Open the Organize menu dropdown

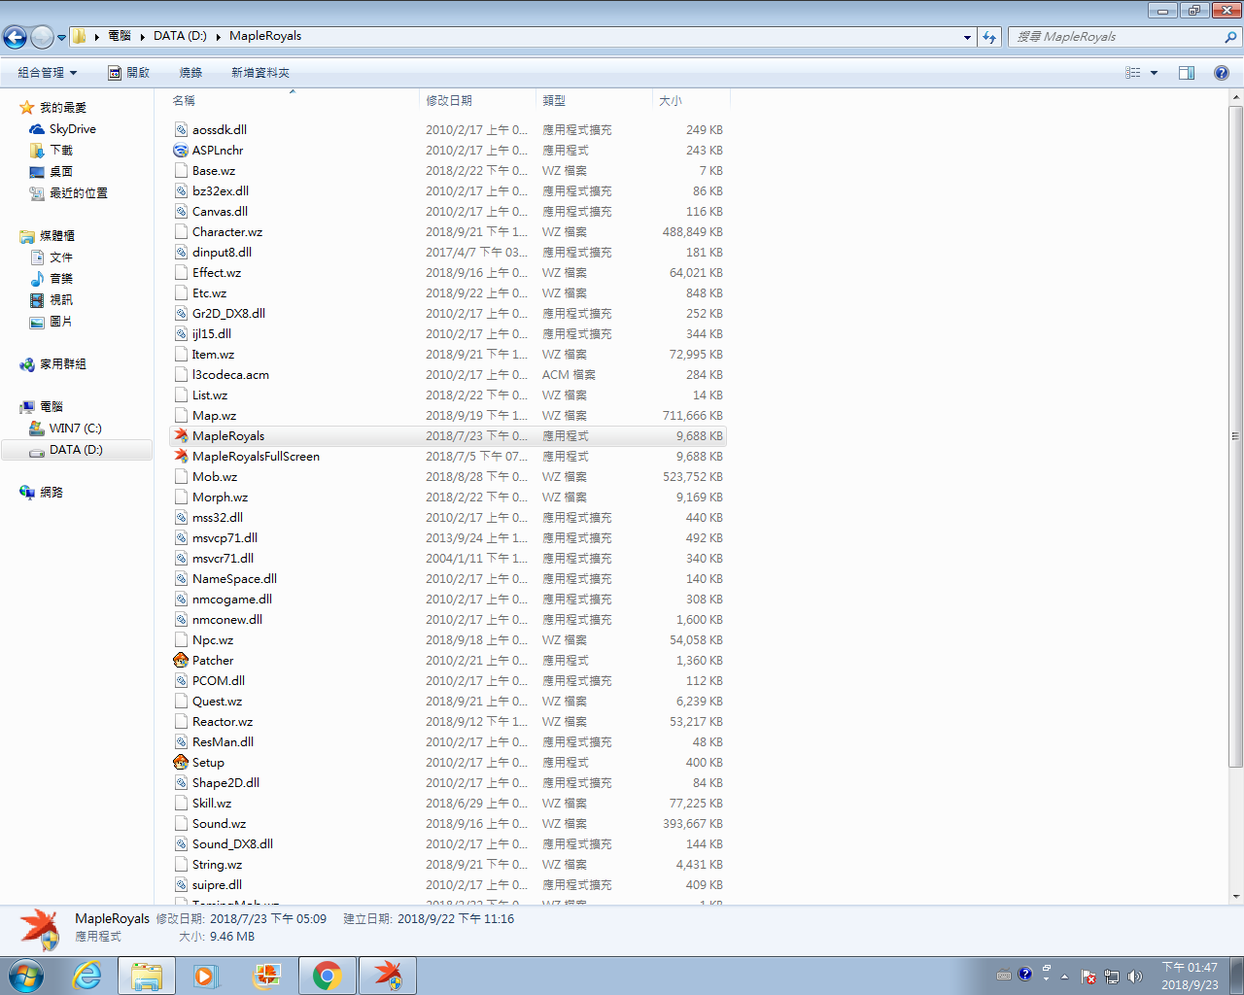pyautogui.click(x=47, y=73)
